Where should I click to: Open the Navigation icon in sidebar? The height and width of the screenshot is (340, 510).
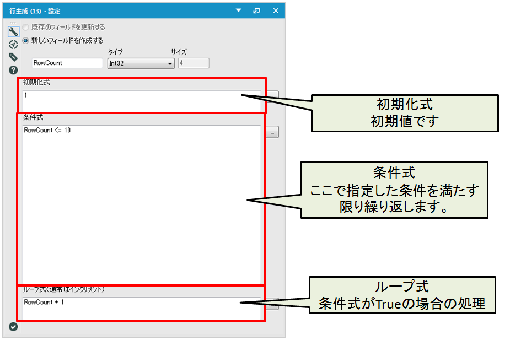point(13,45)
